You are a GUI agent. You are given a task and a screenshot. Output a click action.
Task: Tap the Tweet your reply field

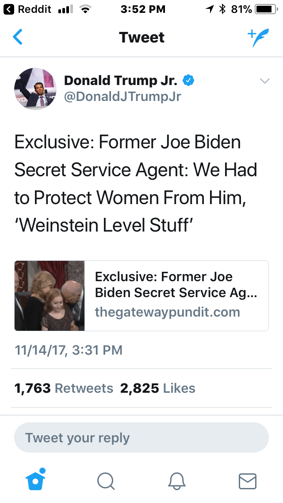coord(141,437)
